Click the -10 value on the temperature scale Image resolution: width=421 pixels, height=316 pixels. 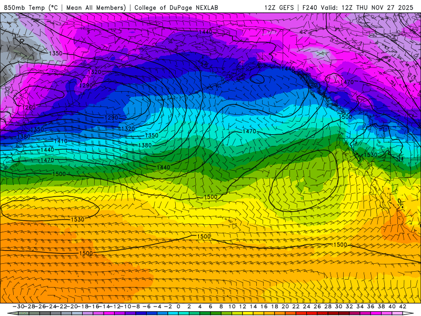pos(125,307)
